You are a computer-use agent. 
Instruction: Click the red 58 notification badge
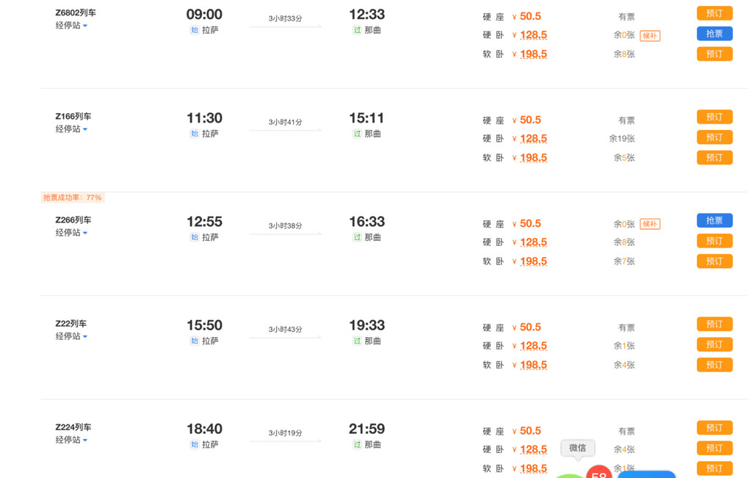coord(599,473)
